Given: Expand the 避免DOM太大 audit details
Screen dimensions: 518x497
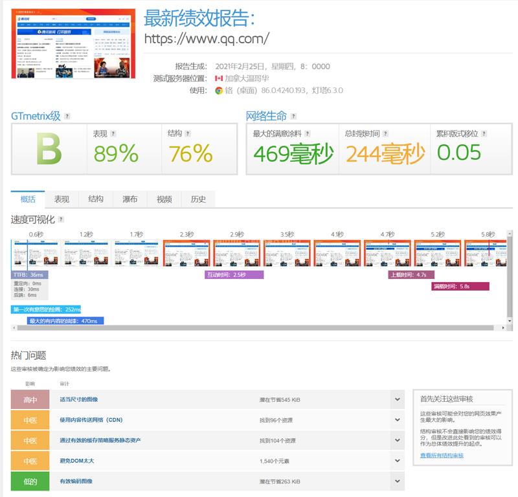Looking at the screenshot, I should click(x=398, y=461).
